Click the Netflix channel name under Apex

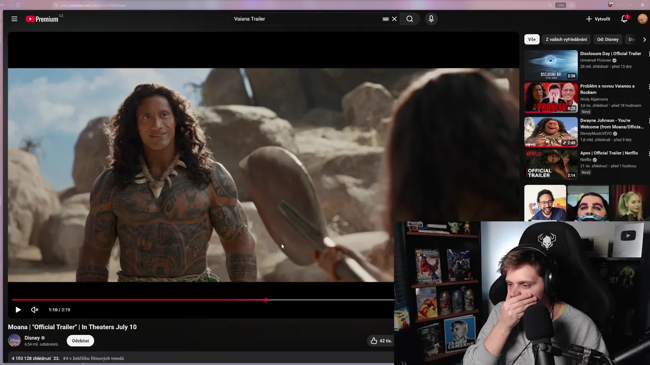pyautogui.click(x=586, y=160)
